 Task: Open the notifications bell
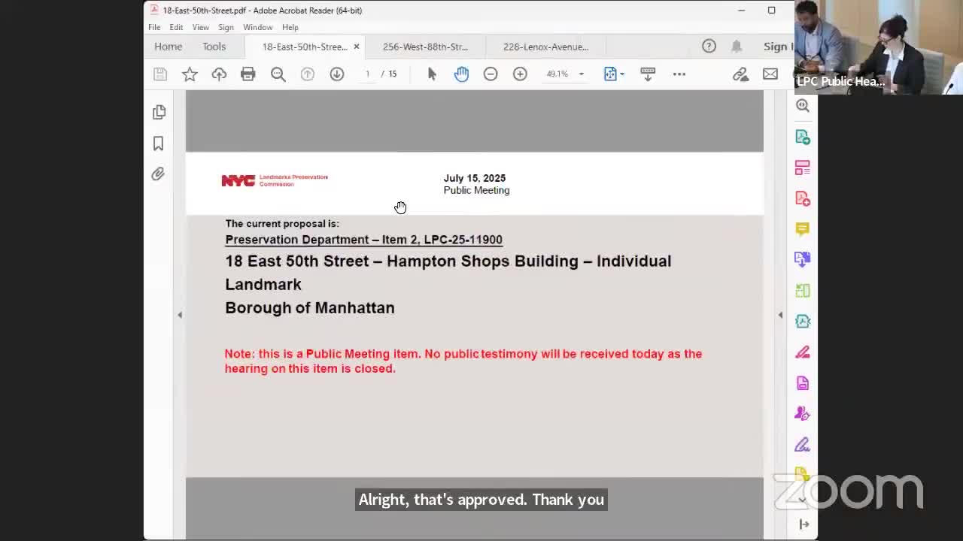tap(737, 47)
